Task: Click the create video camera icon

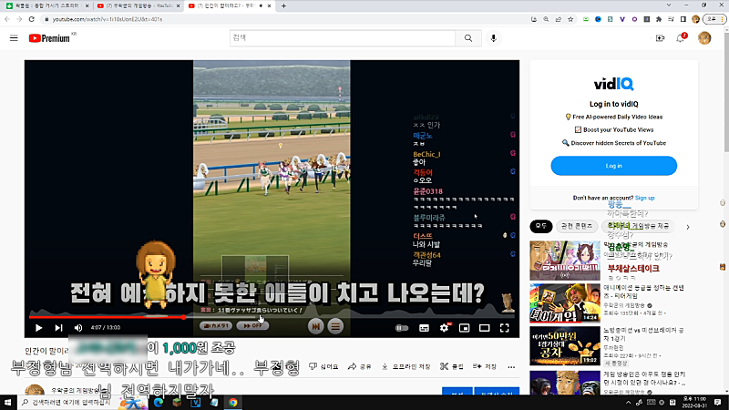Action: [x=660, y=38]
